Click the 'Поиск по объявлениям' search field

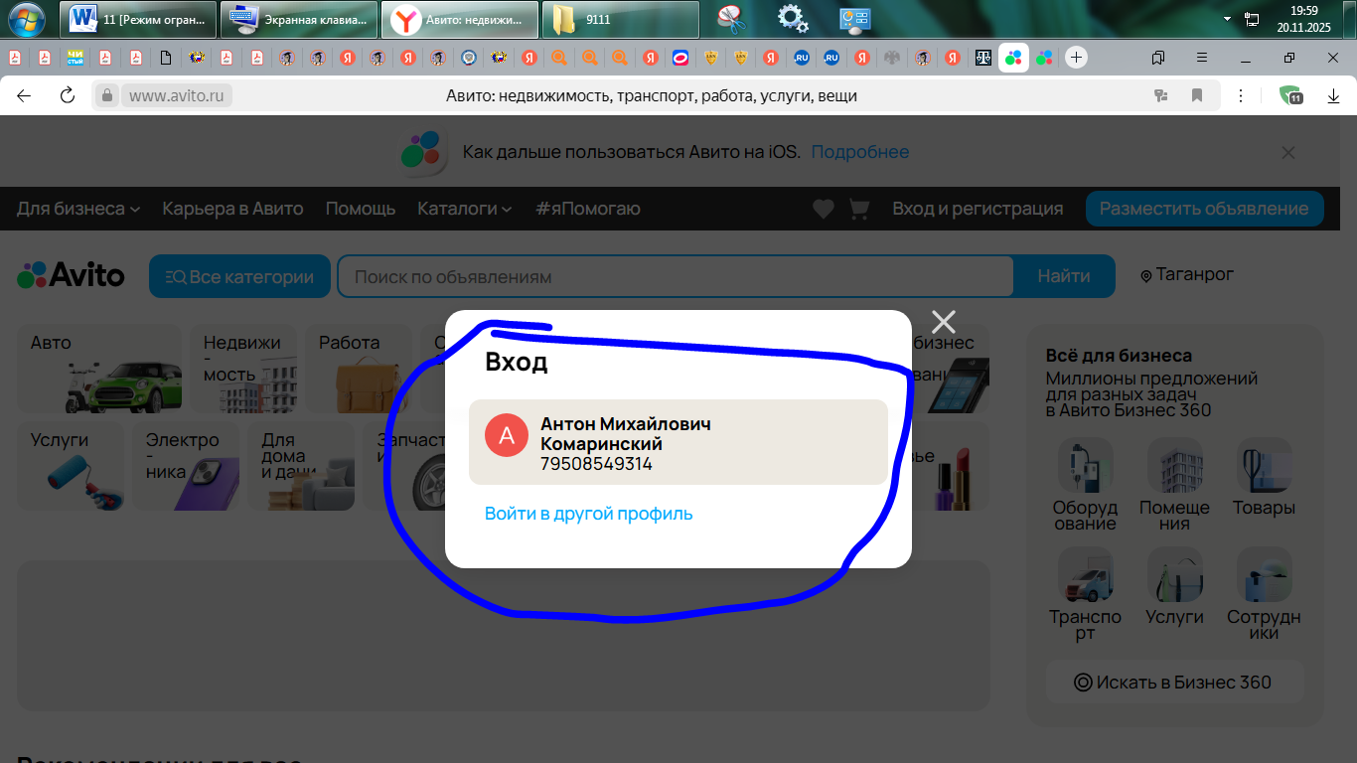[x=676, y=277]
